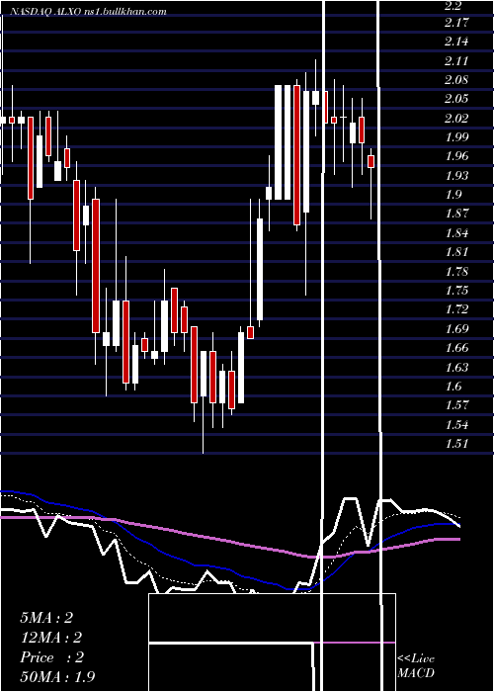
Task: Click the Price : 2 value text
Action: 51,657
